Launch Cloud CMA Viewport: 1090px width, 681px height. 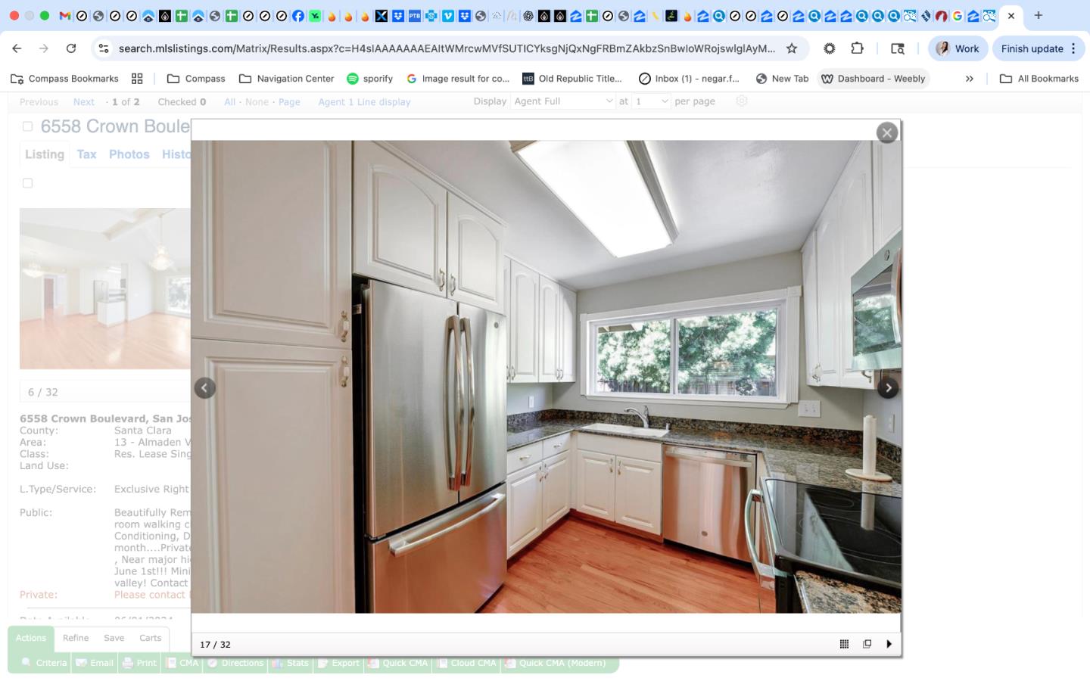tap(466, 663)
